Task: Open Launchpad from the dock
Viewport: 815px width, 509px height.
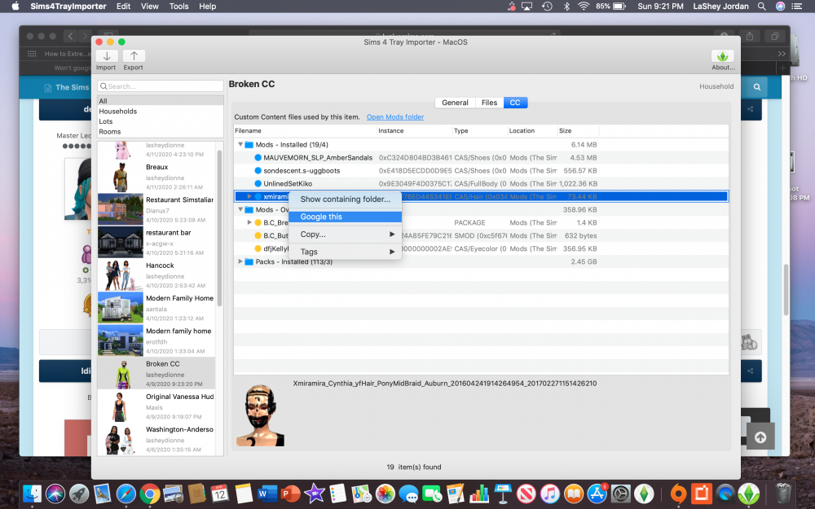Action: (x=79, y=494)
